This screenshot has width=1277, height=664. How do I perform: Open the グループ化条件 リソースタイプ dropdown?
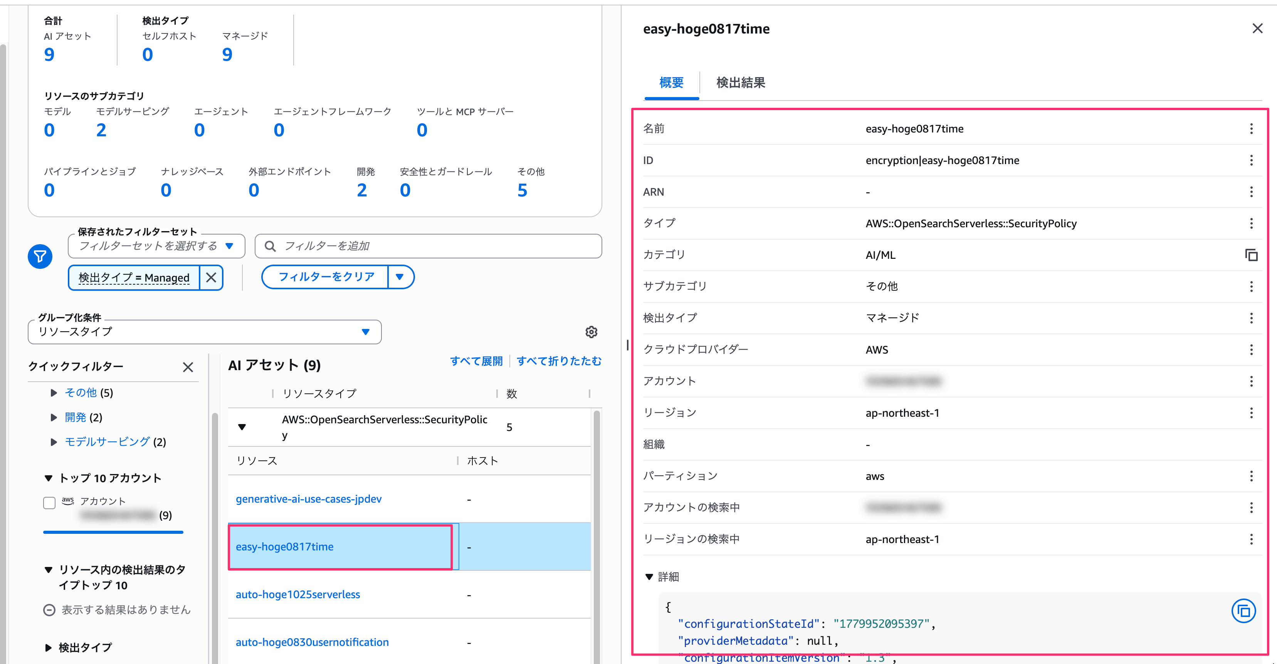(x=204, y=332)
